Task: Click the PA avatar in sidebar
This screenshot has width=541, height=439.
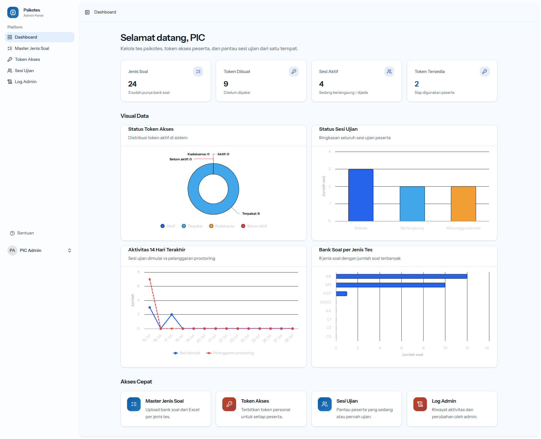Action: [12, 250]
